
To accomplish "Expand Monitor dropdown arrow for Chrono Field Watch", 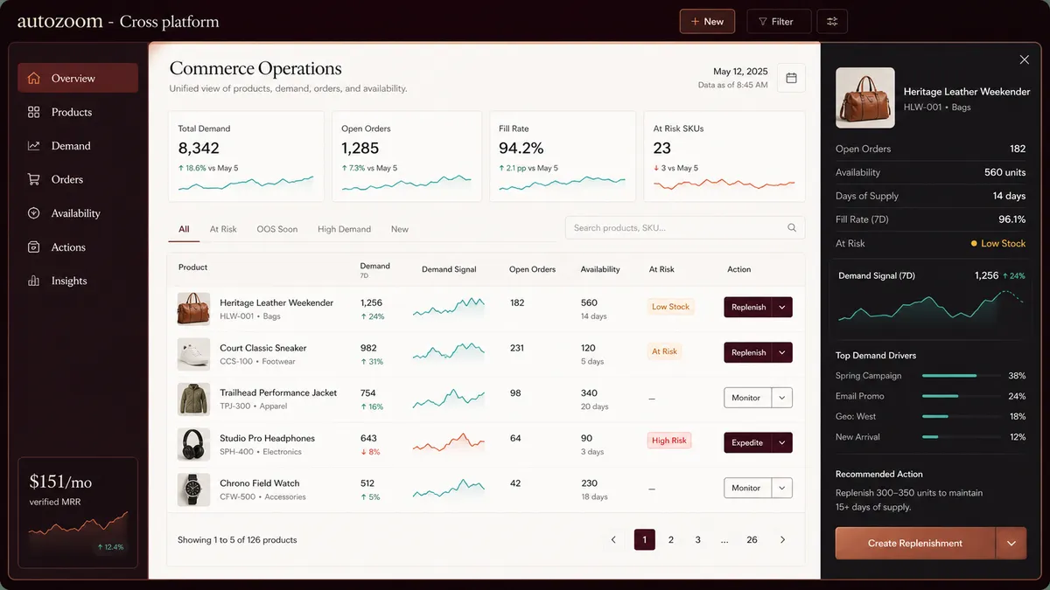I will [x=783, y=488].
